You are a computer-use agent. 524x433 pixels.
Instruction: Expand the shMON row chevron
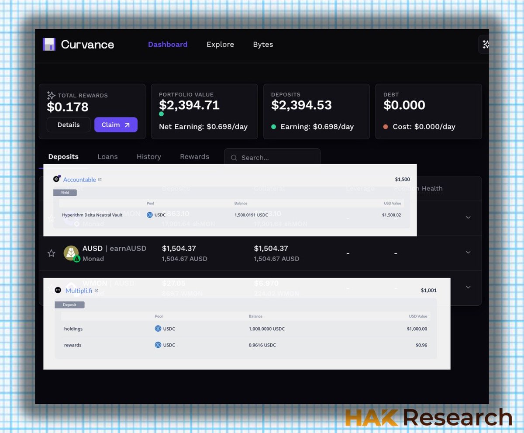pos(468,217)
